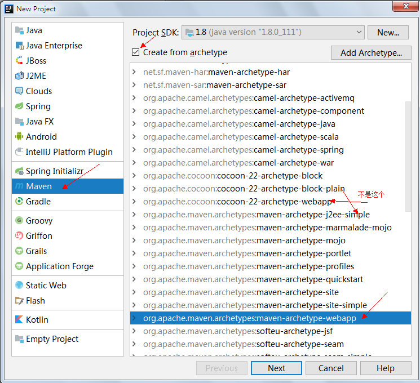420x383 pixels.
Task: Choose the Java Enterprise icon
Action: point(19,46)
